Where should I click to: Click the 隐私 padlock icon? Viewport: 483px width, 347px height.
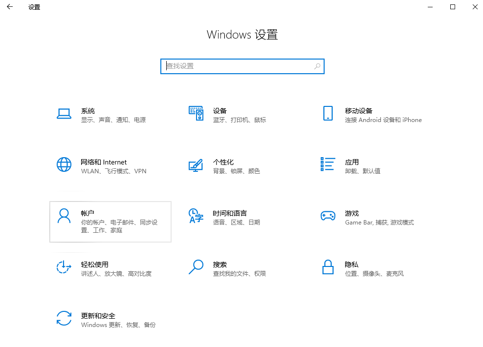point(328,267)
